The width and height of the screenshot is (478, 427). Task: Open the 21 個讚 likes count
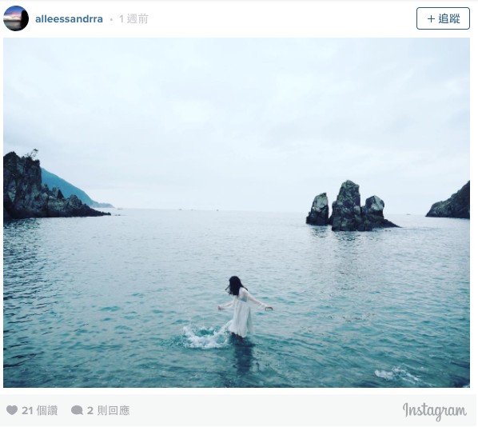(x=40, y=410)
